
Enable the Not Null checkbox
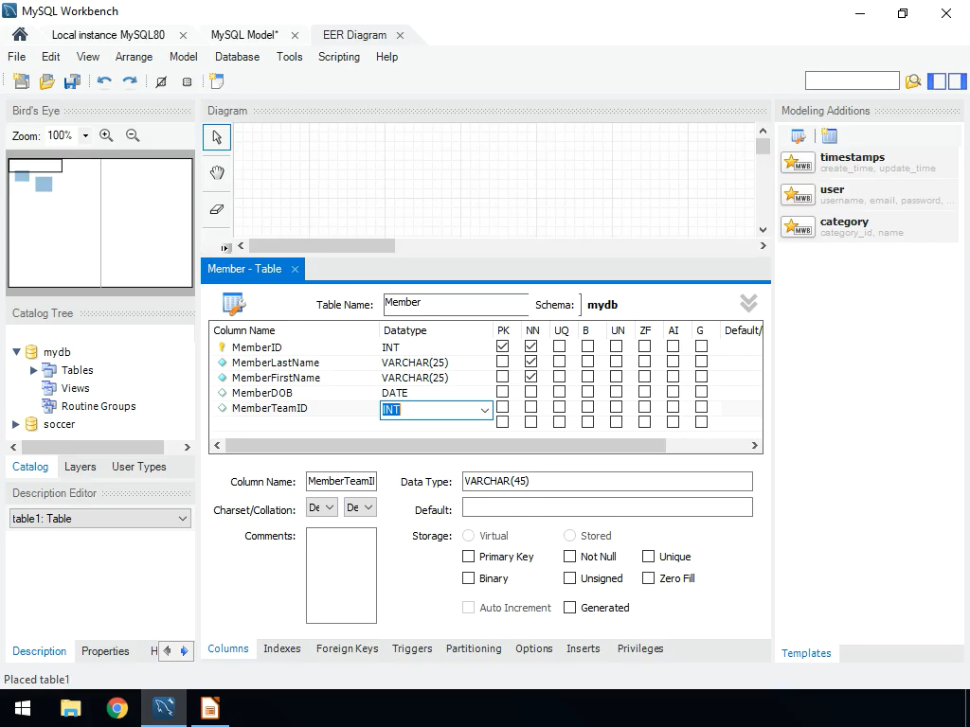(569, 557)
